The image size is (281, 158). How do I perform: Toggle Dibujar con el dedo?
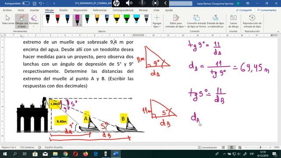[x=22, y=21]
